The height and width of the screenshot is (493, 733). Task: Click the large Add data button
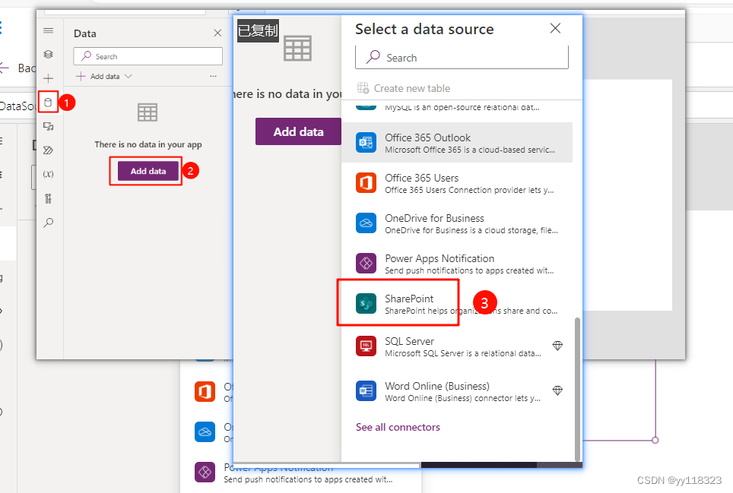tap(298, 131)
